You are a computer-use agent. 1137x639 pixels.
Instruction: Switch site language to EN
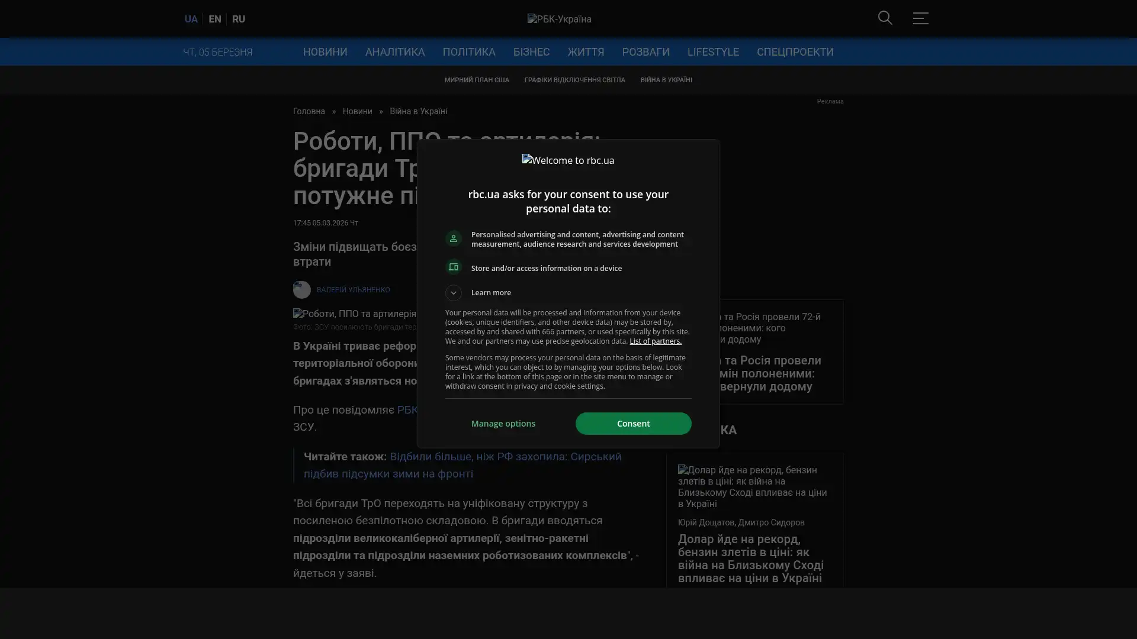[x=215, y=19]
